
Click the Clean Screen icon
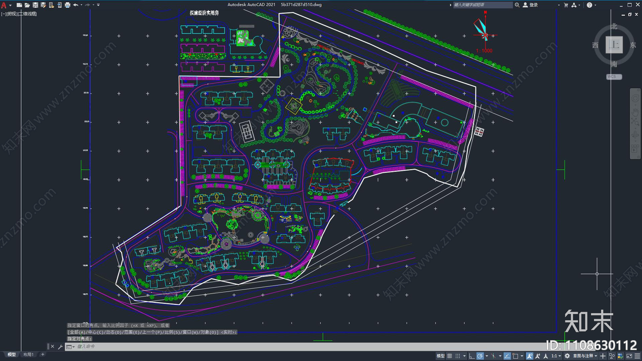(x=629, y=356)
